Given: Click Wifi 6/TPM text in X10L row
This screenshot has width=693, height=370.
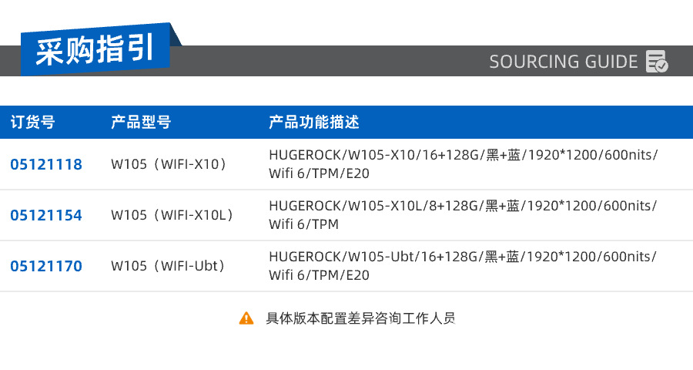Looking at the screenshot, I should pyautogui.click(x=304, y=224).
